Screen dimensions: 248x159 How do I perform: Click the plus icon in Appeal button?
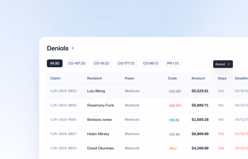click(x=229, y=64)
